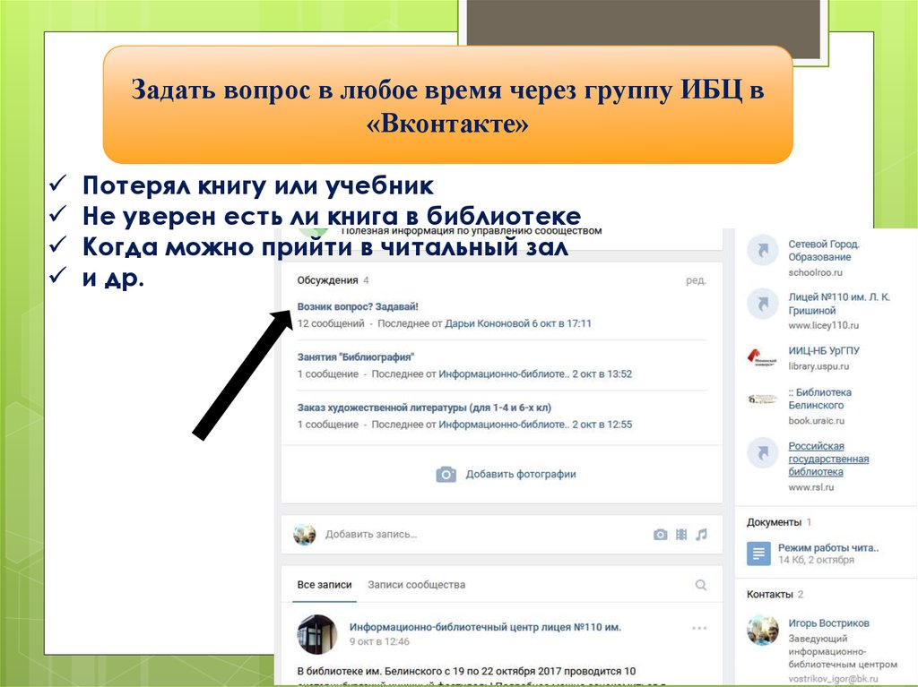The height and width of the screenshot is (687, 918).
Task: Click the 'www.rsl.ru' address text
Action: pyautogui.click(x=810, y=487)
